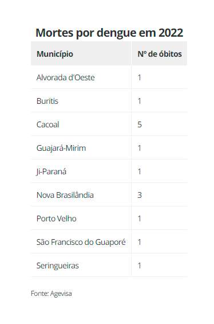
Task: Click the death count for Buritis
Action: pyautogui.click(x=140, y=101)
